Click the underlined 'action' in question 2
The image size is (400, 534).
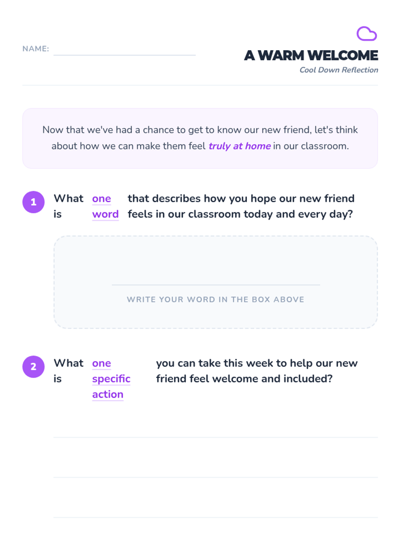point(108,394)
